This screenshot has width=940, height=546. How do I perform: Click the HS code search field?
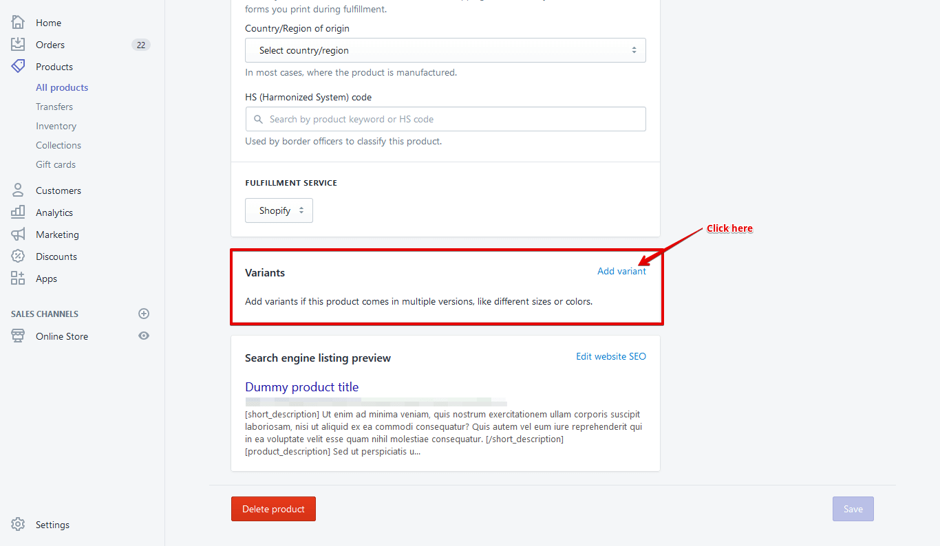[x=445, y=119]
